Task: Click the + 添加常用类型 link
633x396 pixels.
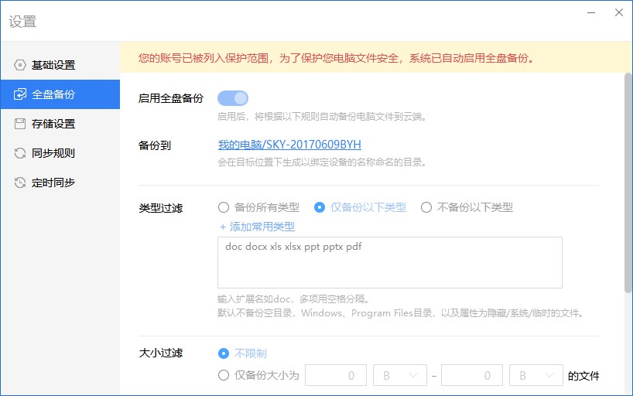Action: [x=257, y=227]
